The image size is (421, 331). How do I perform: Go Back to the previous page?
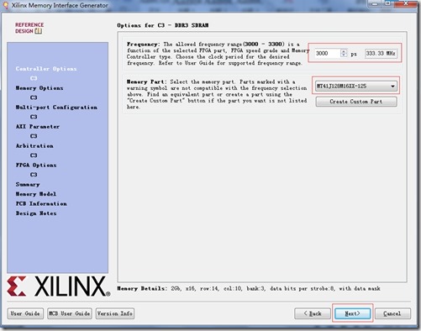click(312, 313)
